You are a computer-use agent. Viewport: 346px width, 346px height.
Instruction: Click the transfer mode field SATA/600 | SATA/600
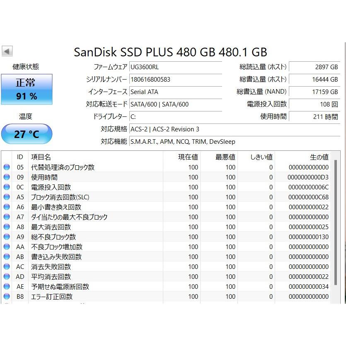click(x=176, y=104)
